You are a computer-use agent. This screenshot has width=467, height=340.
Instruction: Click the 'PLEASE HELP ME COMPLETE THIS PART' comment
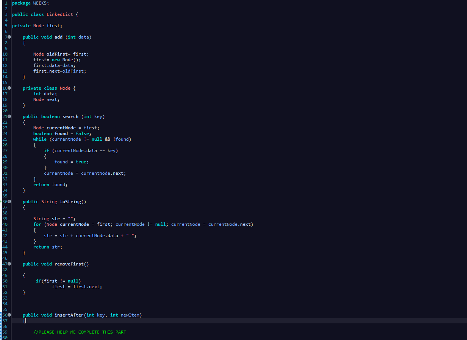point(80,332)
